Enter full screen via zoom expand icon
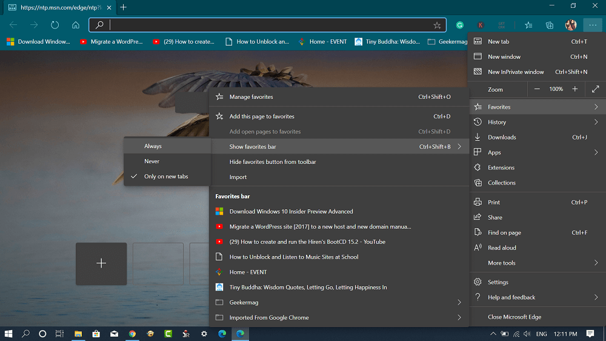Screen dimensions: 606x341 pyautogui.click(x=596, y=89)
